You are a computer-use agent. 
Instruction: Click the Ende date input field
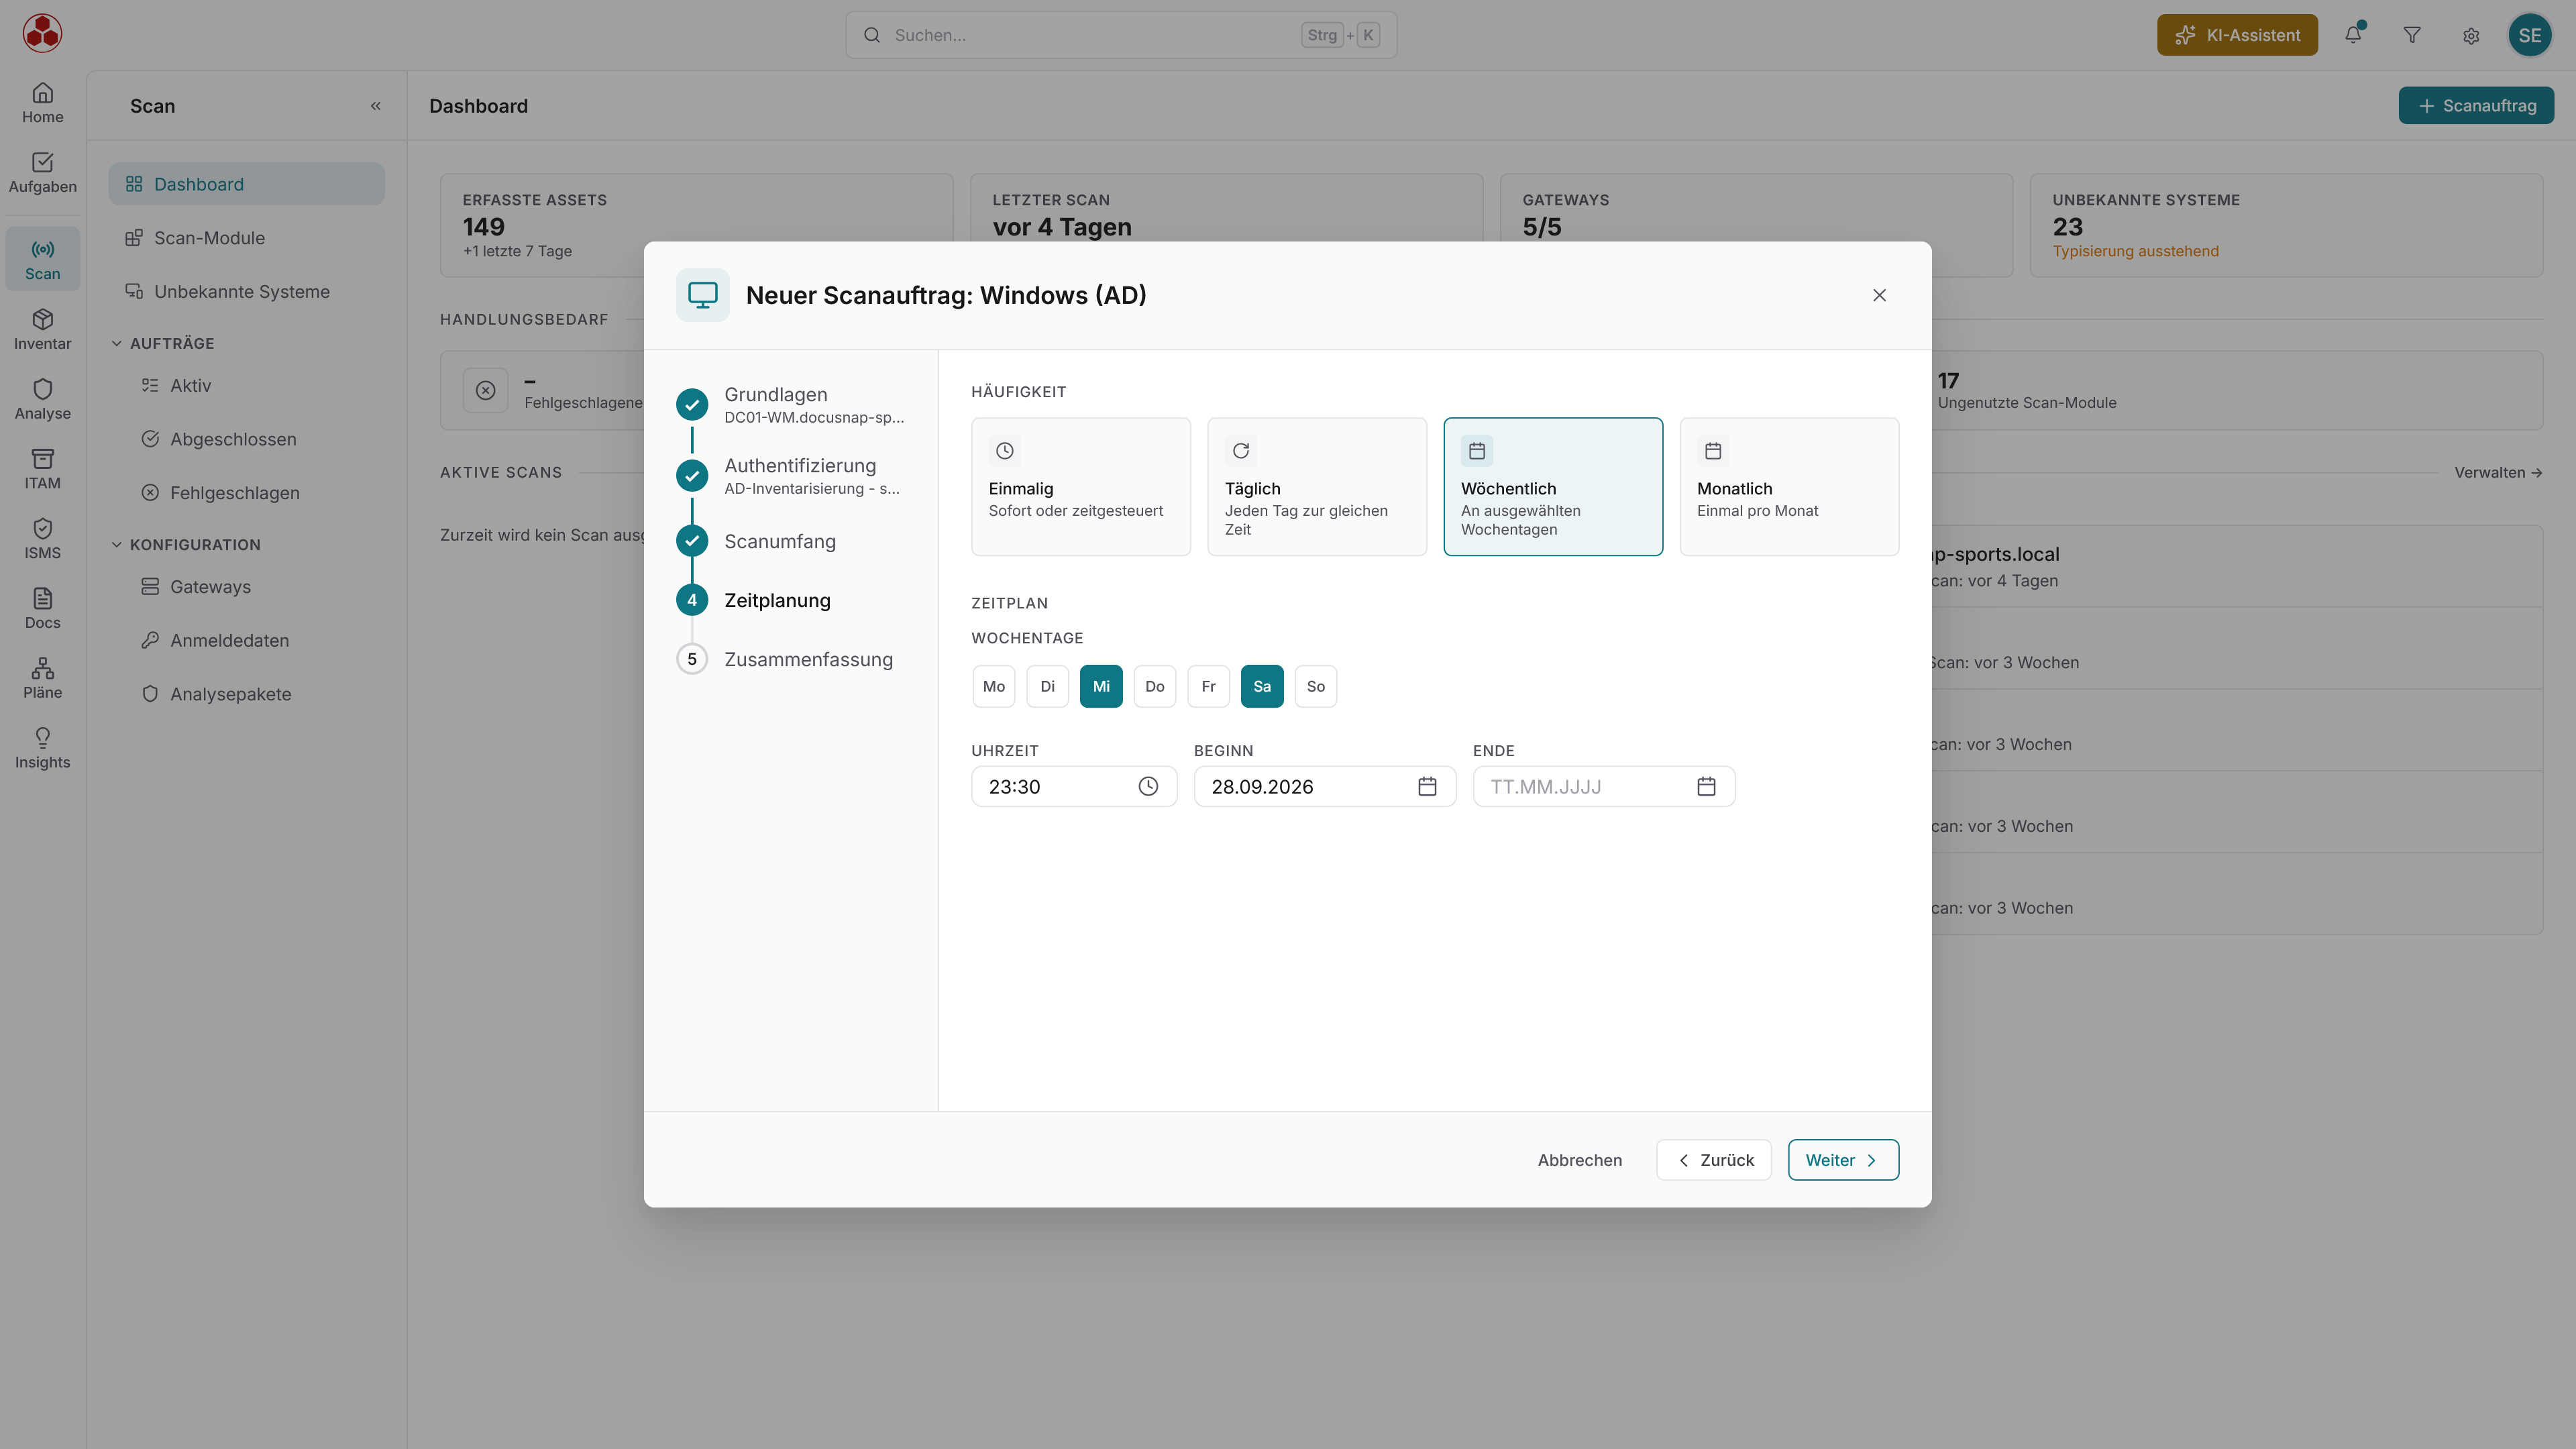(x=1603, y=786)
